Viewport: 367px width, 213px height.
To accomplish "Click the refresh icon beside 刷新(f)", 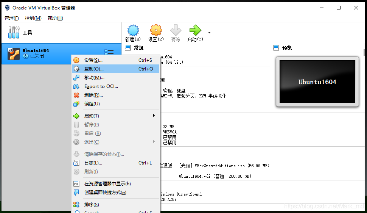I will pos(76,171).
